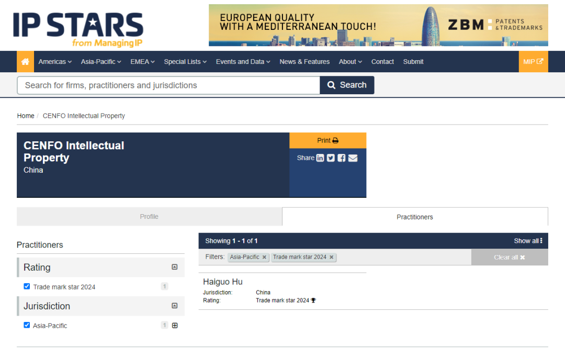Image resolution: width=565 pixels, height=356 pixels.
Task: Share page by email envelope icon
Action: [353, 158]
